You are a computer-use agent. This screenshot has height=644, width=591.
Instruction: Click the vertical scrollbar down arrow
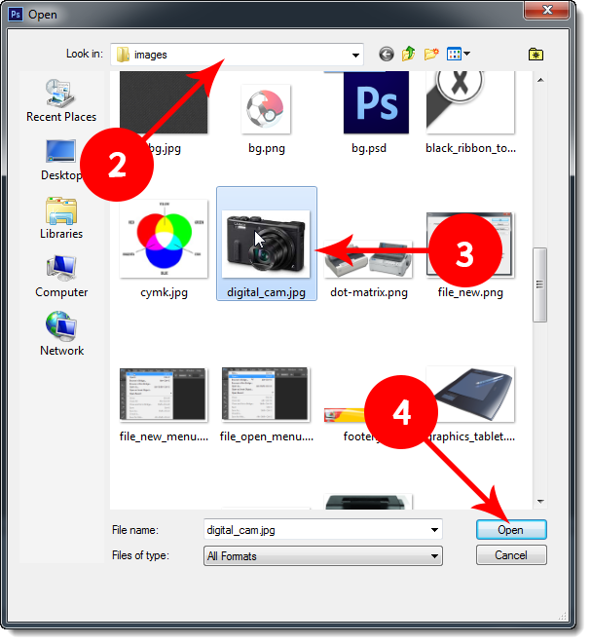(540, 502)
